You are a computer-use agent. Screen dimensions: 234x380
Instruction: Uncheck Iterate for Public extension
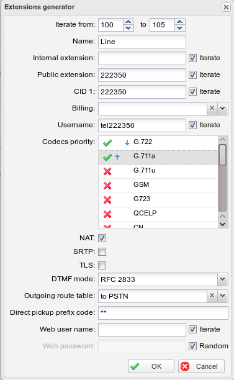192,75
